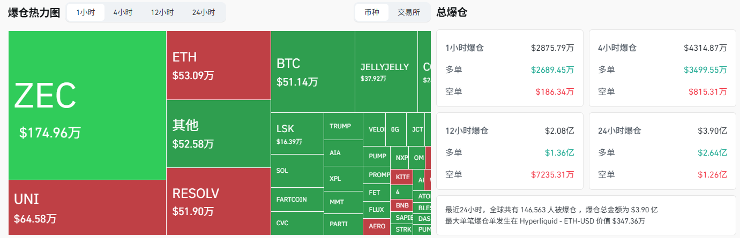
Task: Open the 24小时爆仓 summary card
Action: click(x=662, y=152)
